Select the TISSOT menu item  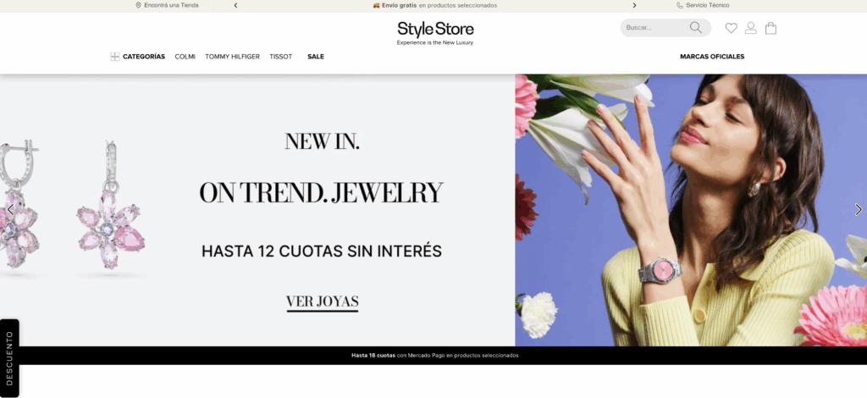coord(281,57)
